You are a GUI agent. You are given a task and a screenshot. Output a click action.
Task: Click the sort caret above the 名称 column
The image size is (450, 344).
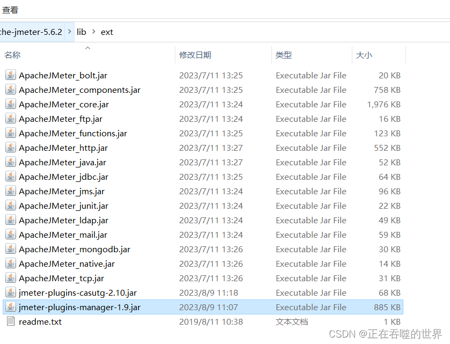(87, 48)
